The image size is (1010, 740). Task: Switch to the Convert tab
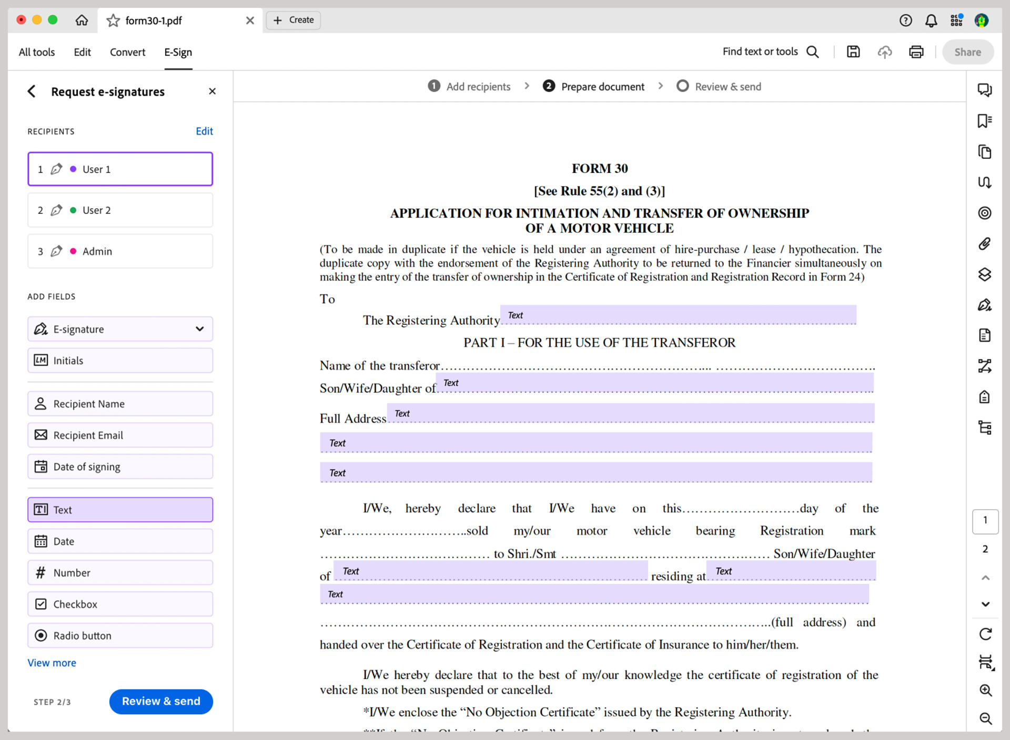pyautogui.click(x=127, y=52)
